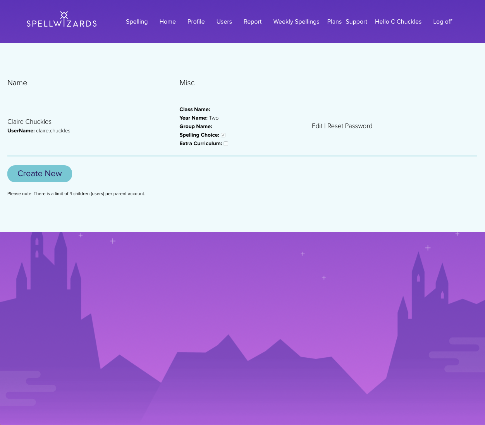Click the Misc column header
The image size is (485, 425).
[x=187, y=83]
